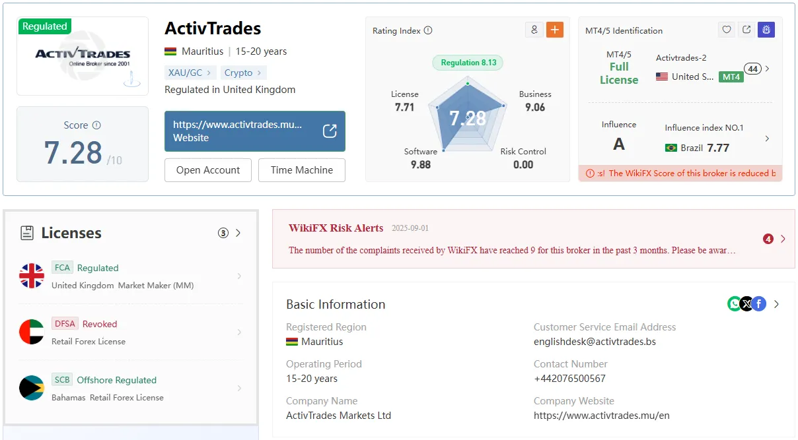Click the Regulated green label on logo

point(44,26)
